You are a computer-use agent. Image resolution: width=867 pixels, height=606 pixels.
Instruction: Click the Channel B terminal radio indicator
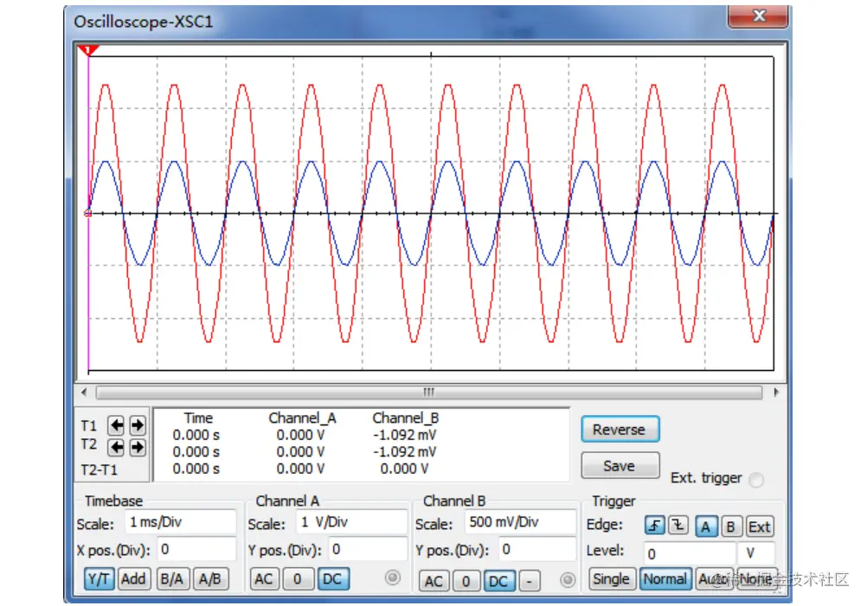(568, 579)
